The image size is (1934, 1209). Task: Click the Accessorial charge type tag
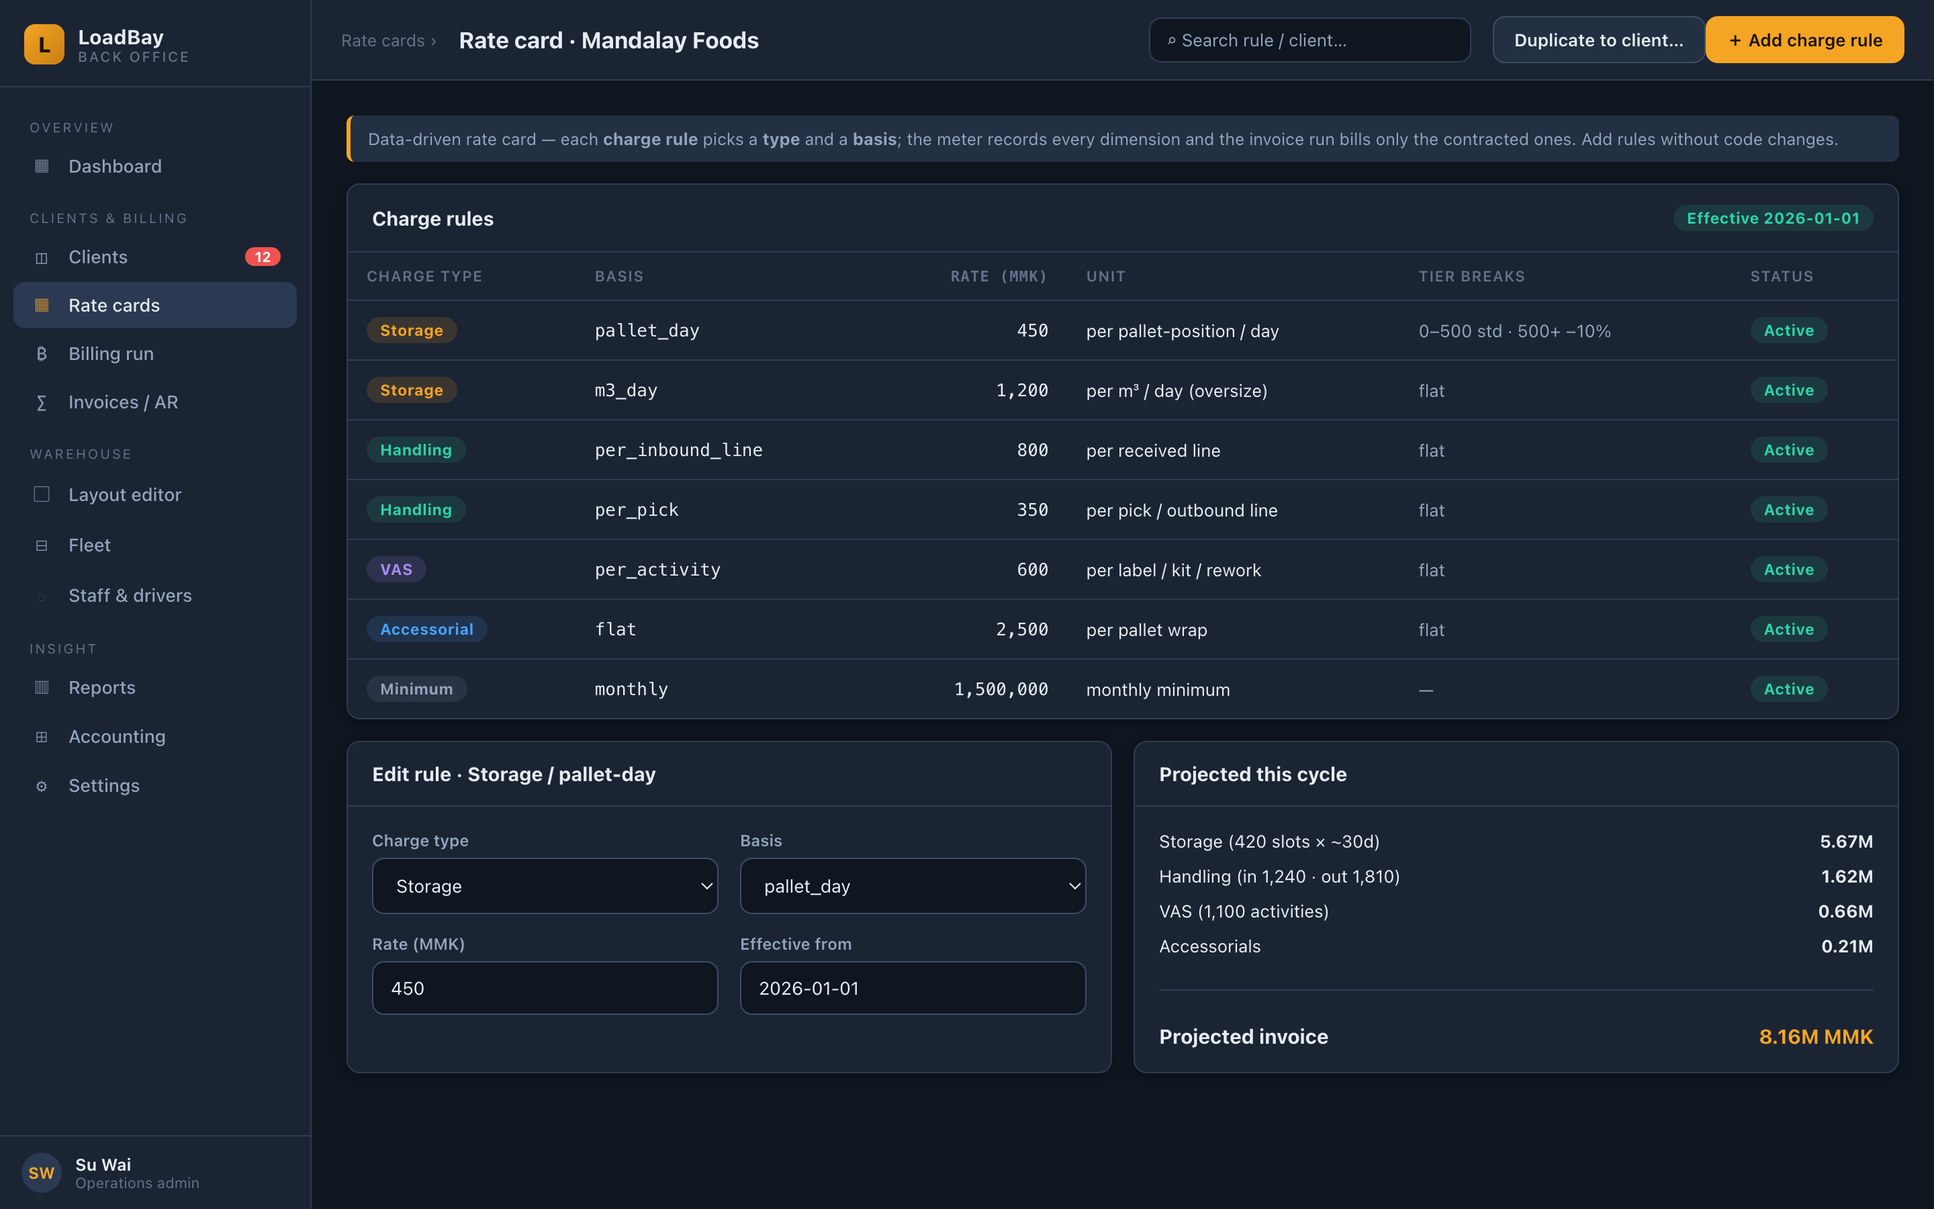pos(427,629)
